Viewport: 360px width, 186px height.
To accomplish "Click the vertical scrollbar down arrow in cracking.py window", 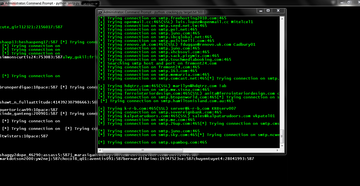I will pos(282,146).
